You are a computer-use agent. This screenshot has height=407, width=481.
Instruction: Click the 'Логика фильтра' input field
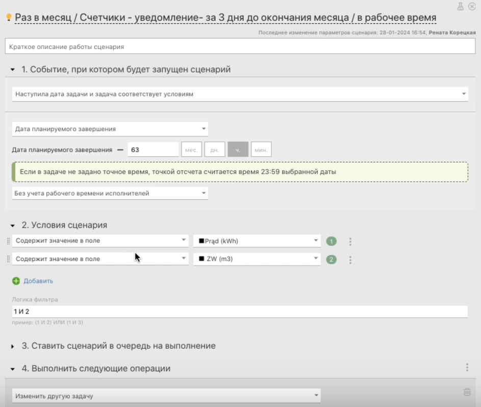240,312
